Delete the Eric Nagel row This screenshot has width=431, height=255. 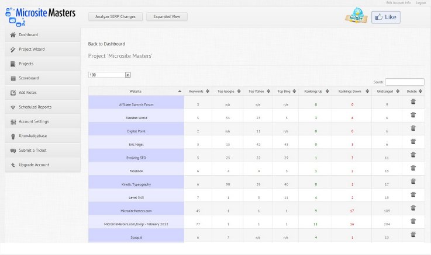[413, 141]
